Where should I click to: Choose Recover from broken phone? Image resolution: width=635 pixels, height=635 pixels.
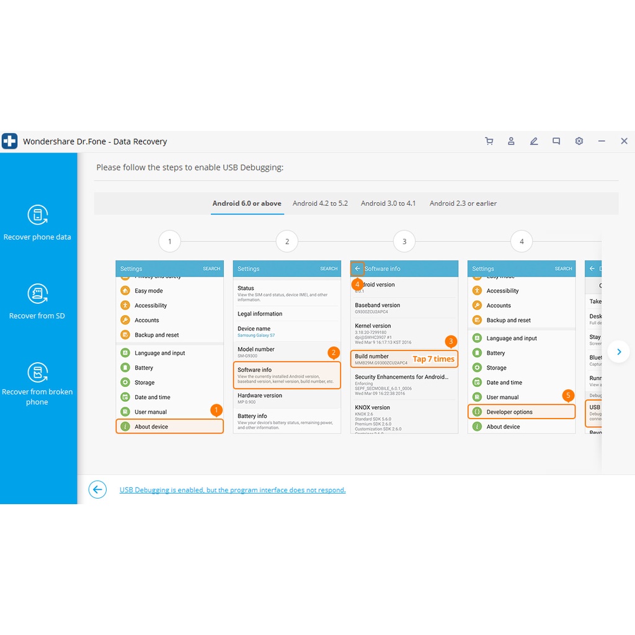[x=37, y=384]
